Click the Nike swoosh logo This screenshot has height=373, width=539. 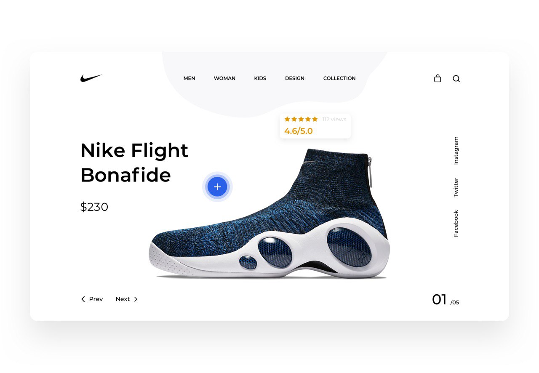point(91,78)
